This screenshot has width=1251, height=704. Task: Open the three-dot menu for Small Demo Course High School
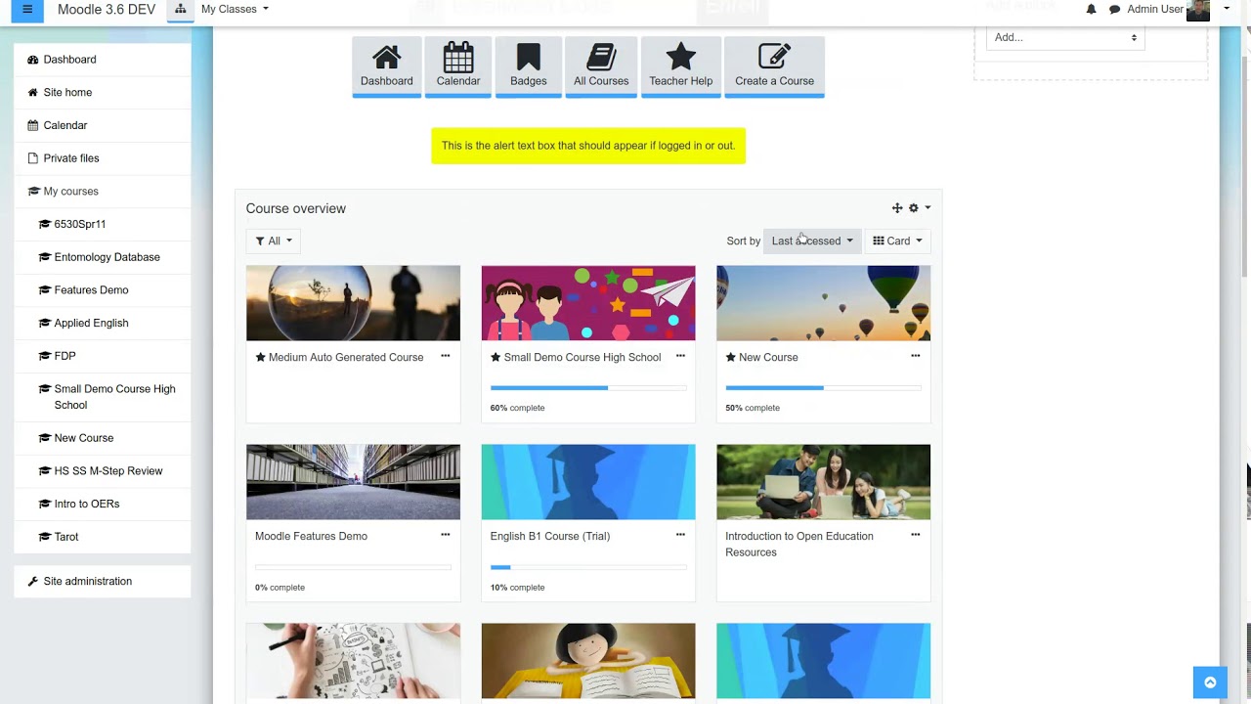(x=681, y=356)
